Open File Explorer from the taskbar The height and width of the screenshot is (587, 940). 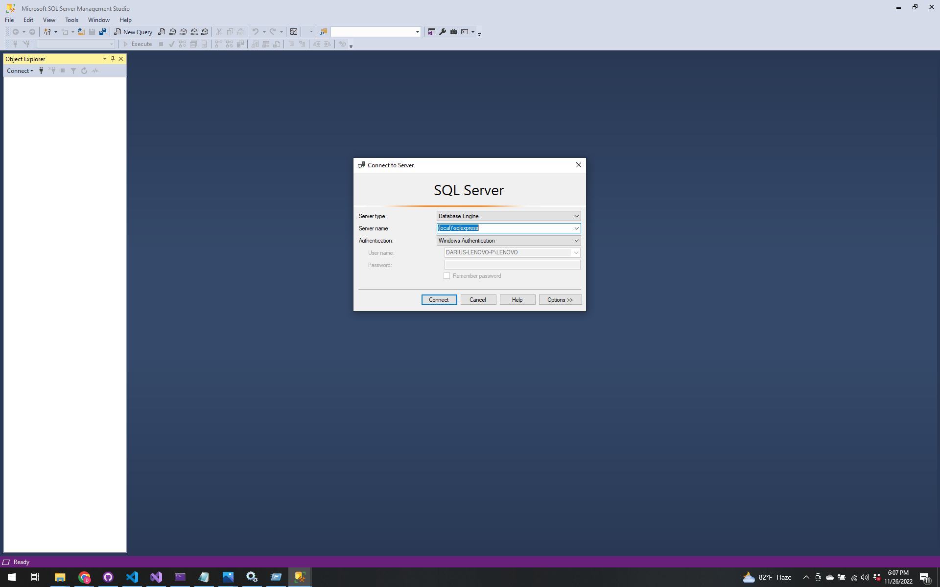60,577
